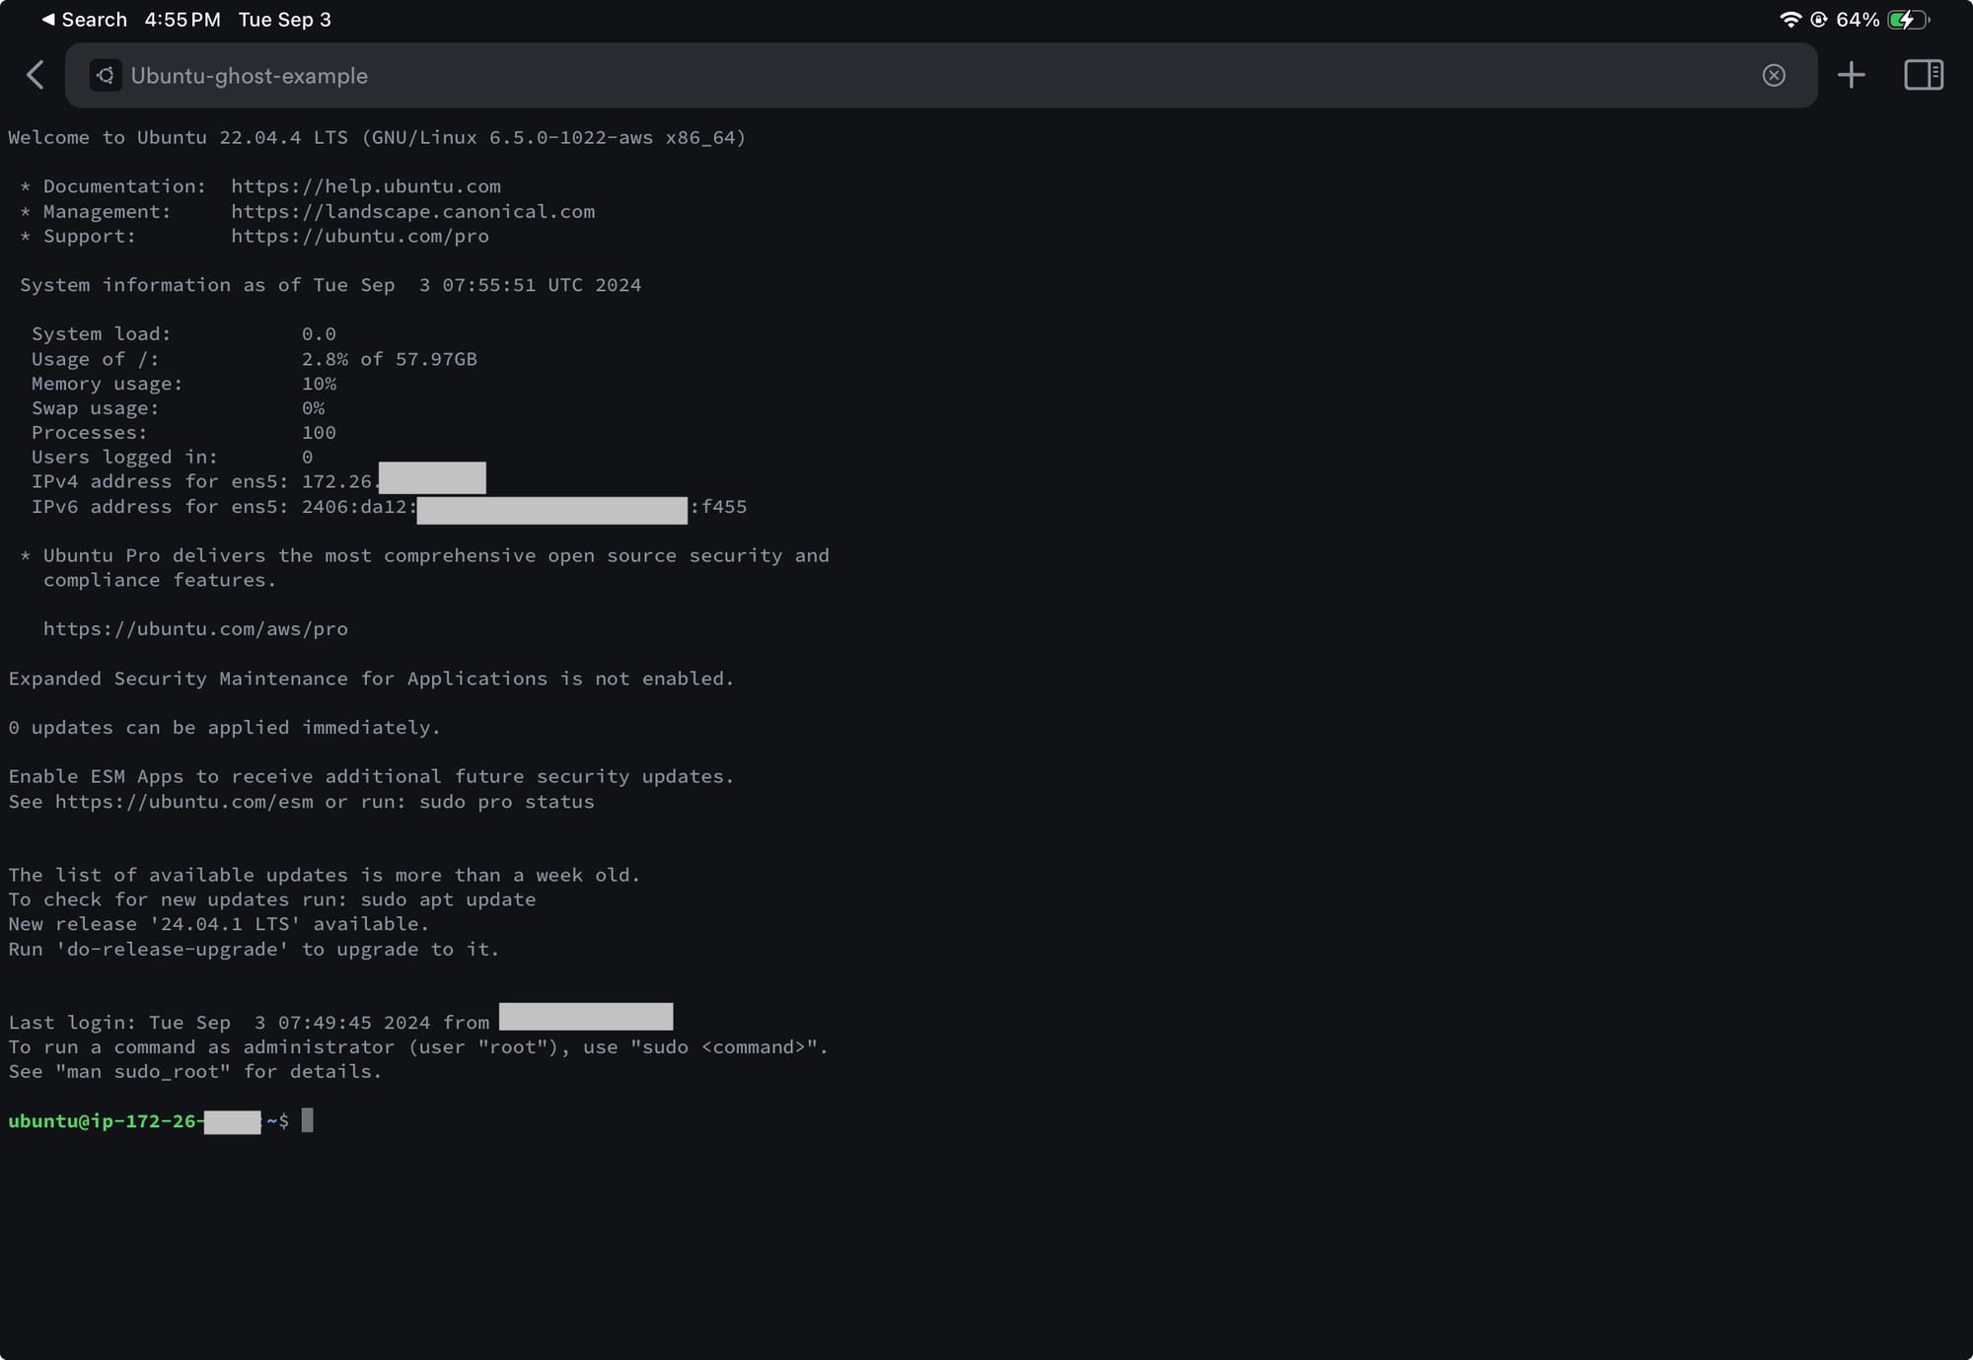The width and height of the screenshot is (1973, 1360).
Task: Click the 'man sudo_root' text
Action: point(142,1071)
